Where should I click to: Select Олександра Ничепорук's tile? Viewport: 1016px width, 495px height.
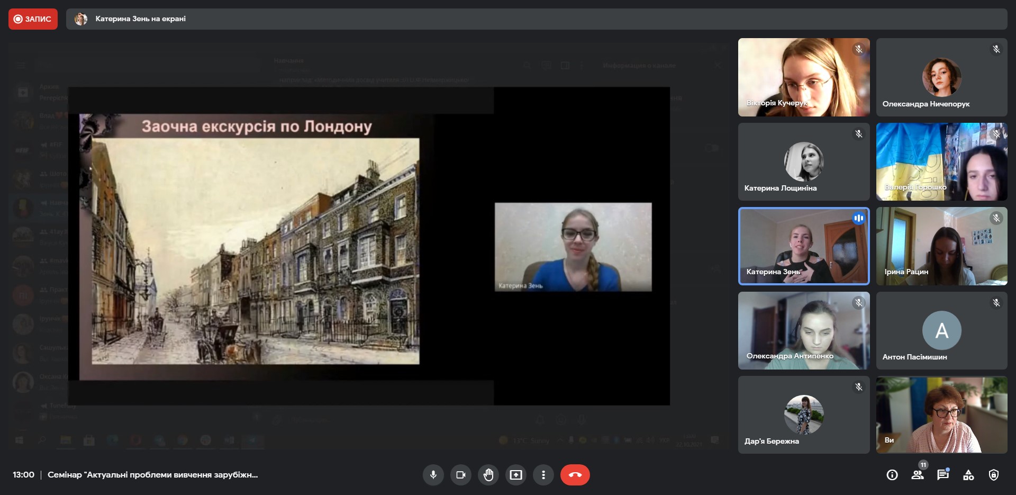(942, 77)
